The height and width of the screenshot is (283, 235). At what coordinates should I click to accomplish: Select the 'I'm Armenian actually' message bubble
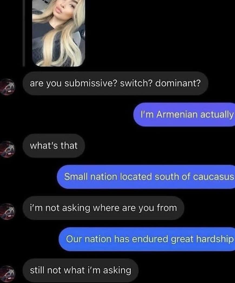[184, 114]
